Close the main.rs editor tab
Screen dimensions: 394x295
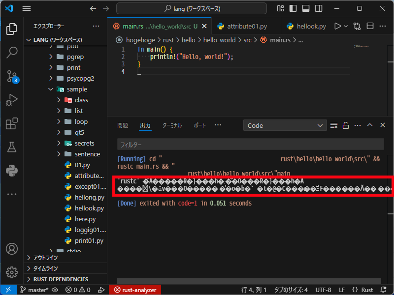tap(204, 26)
